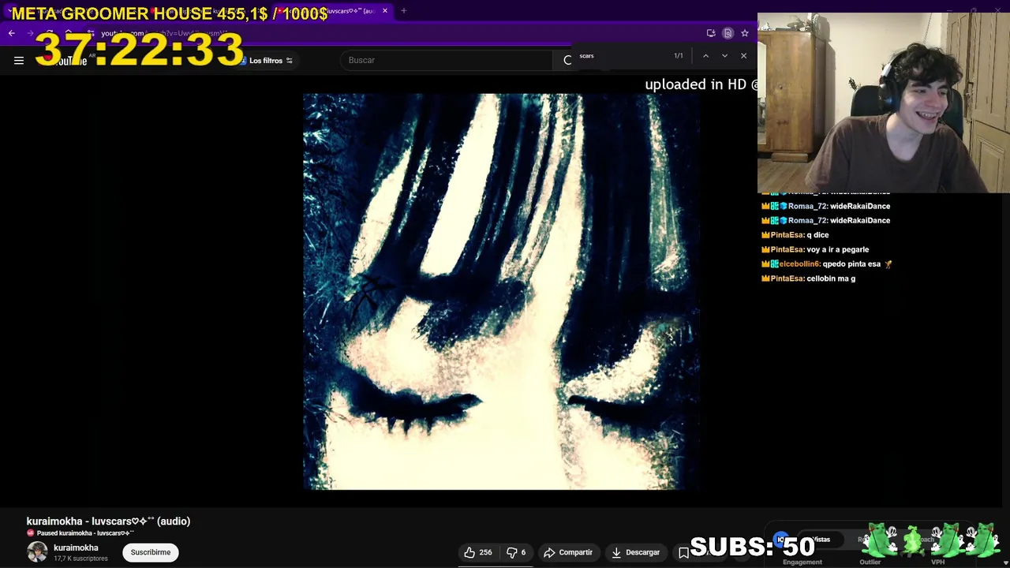The height and width of the screenshot is (568, 1010).
Task: Click the '17,7 K suscriptores' text
Action: pyautogui.click(x=80, y=559)
